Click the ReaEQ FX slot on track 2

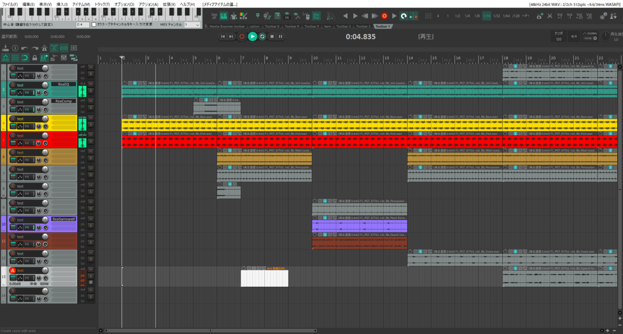pyautogui.click(x=63, y=84)
